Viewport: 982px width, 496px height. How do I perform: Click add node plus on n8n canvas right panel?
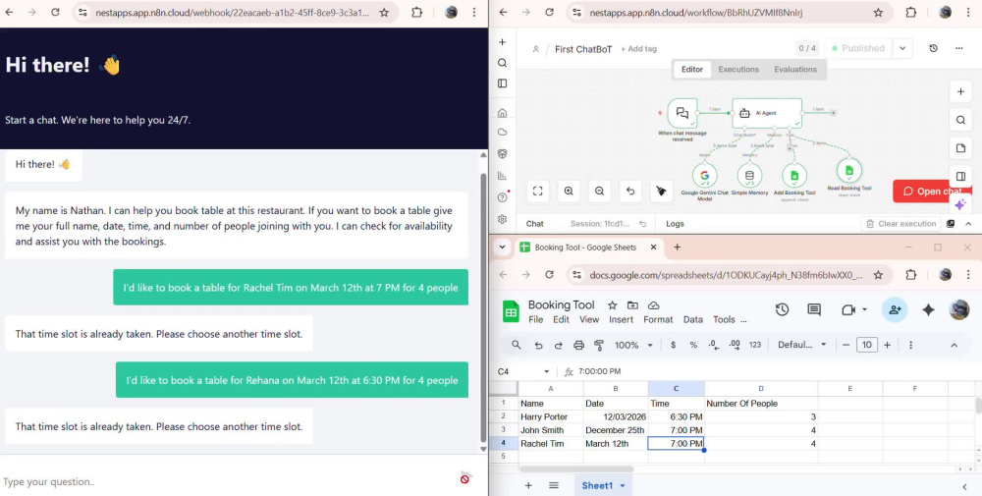point(960,91)
